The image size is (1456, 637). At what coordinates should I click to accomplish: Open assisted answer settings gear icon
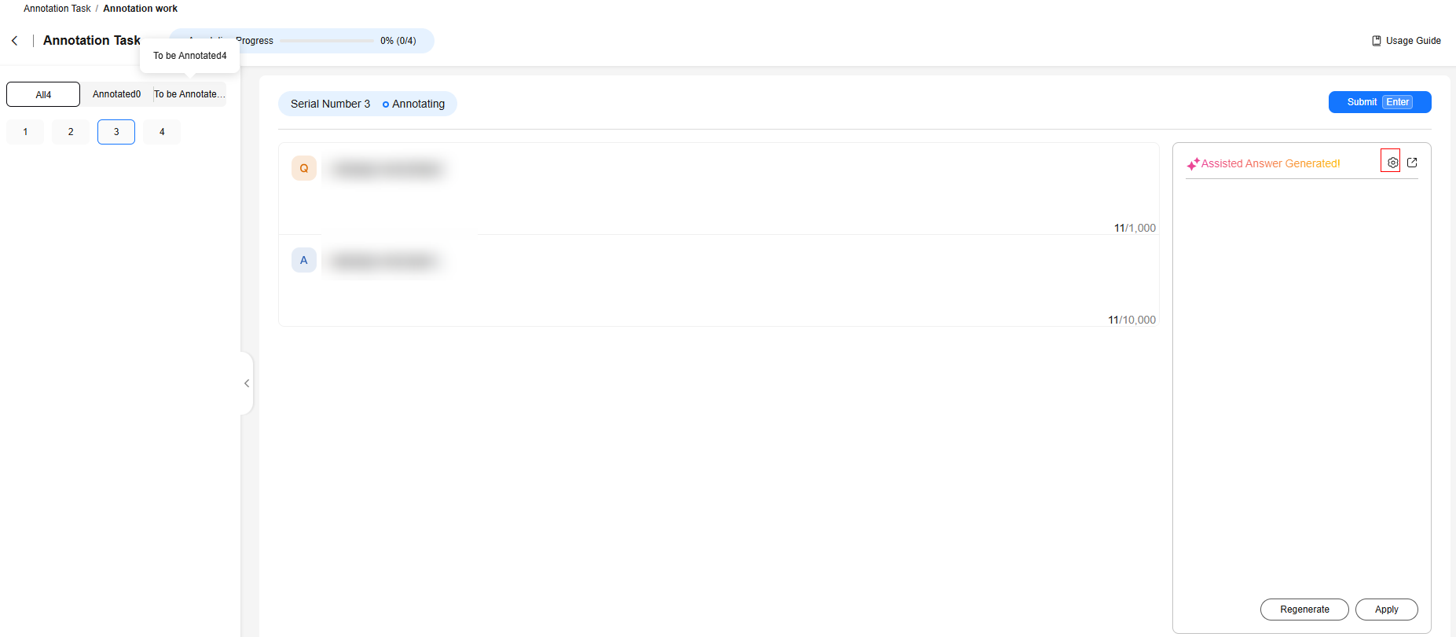[1392, 163]
